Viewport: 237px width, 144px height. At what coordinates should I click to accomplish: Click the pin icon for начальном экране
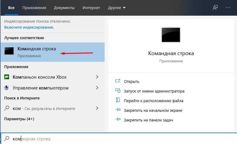tap(118, 110)
